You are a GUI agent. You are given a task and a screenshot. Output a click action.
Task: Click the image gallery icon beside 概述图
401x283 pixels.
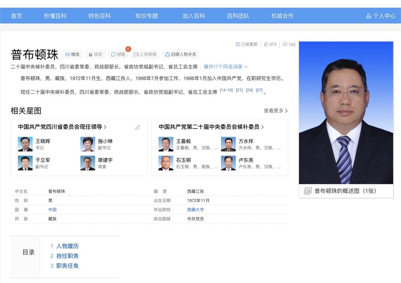coord(308,191)
